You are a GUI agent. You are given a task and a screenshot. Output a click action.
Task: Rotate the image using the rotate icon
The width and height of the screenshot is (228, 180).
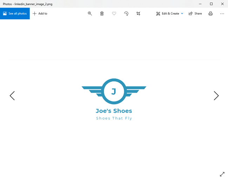coord(126,14)
